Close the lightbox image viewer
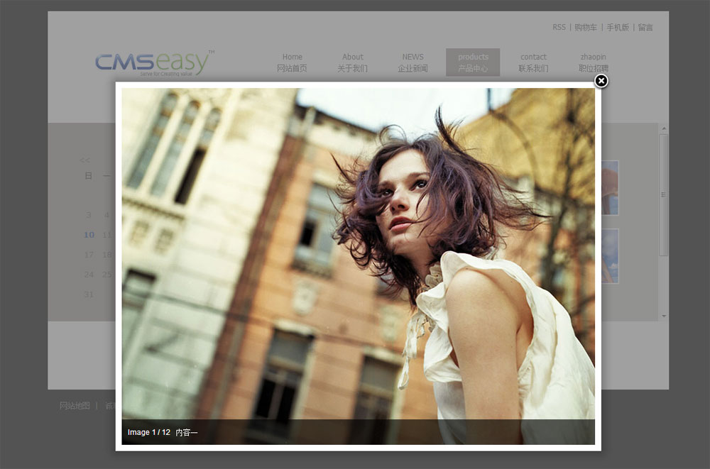710x469 pixels. tap(601, 81)
